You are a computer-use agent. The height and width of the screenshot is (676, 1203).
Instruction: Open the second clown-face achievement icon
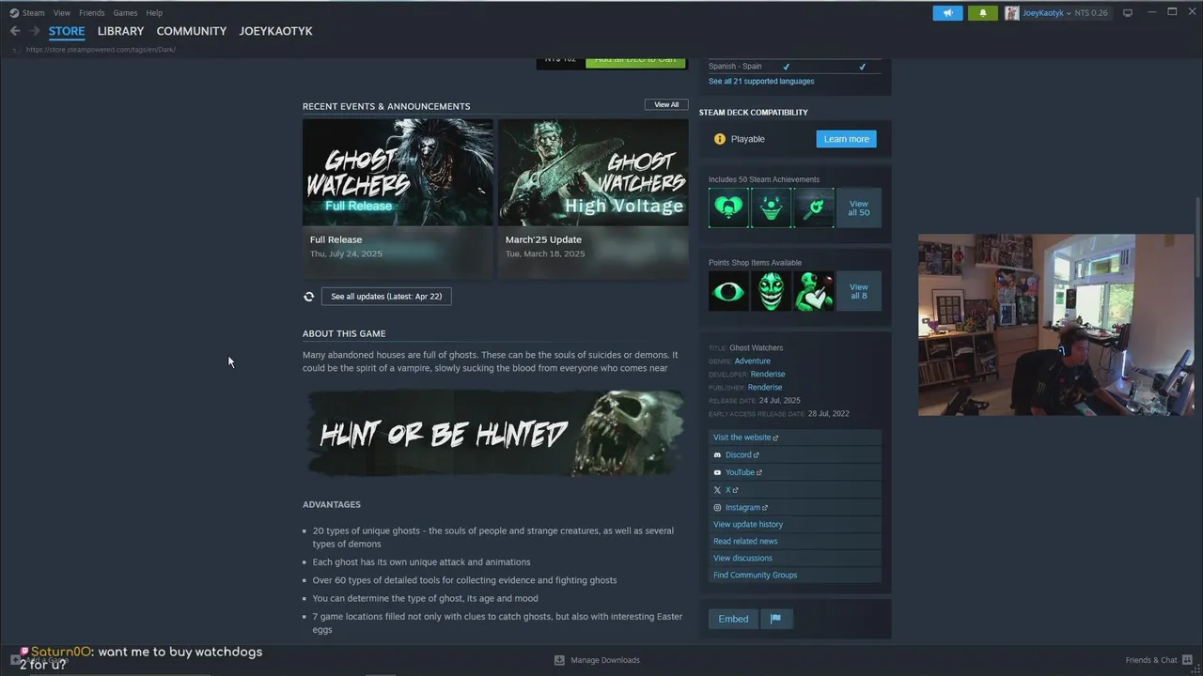coord(771,207)
